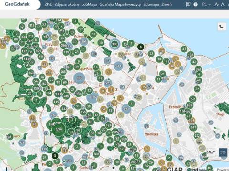Toggle the 3D view button
229x171 pixels.
(x=223, y=152)
